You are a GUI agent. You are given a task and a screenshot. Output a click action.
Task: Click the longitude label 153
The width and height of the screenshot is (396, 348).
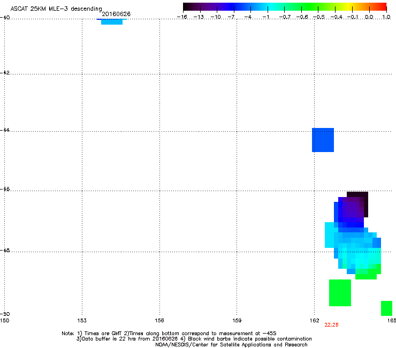[82, 321]
